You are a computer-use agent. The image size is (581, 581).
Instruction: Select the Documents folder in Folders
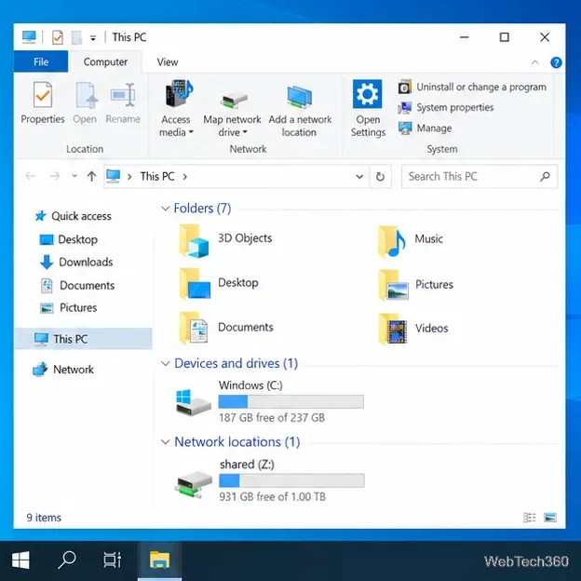point(226,328)
